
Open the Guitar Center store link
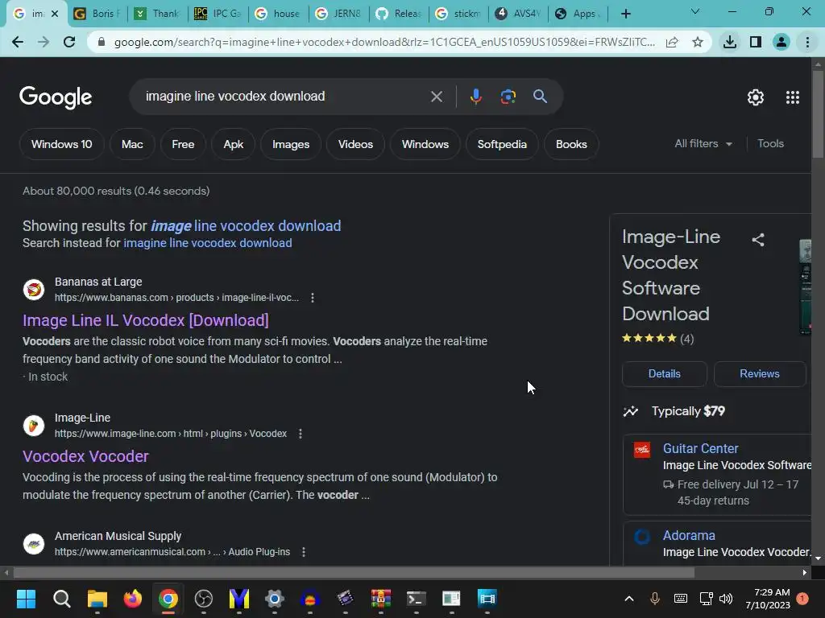(700, 449)
